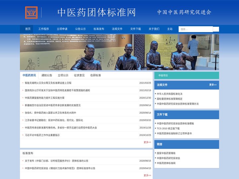Click the date 2020/03/20
Image resolution: width=239 pixels, height=179 pixels.
(145, 120)
